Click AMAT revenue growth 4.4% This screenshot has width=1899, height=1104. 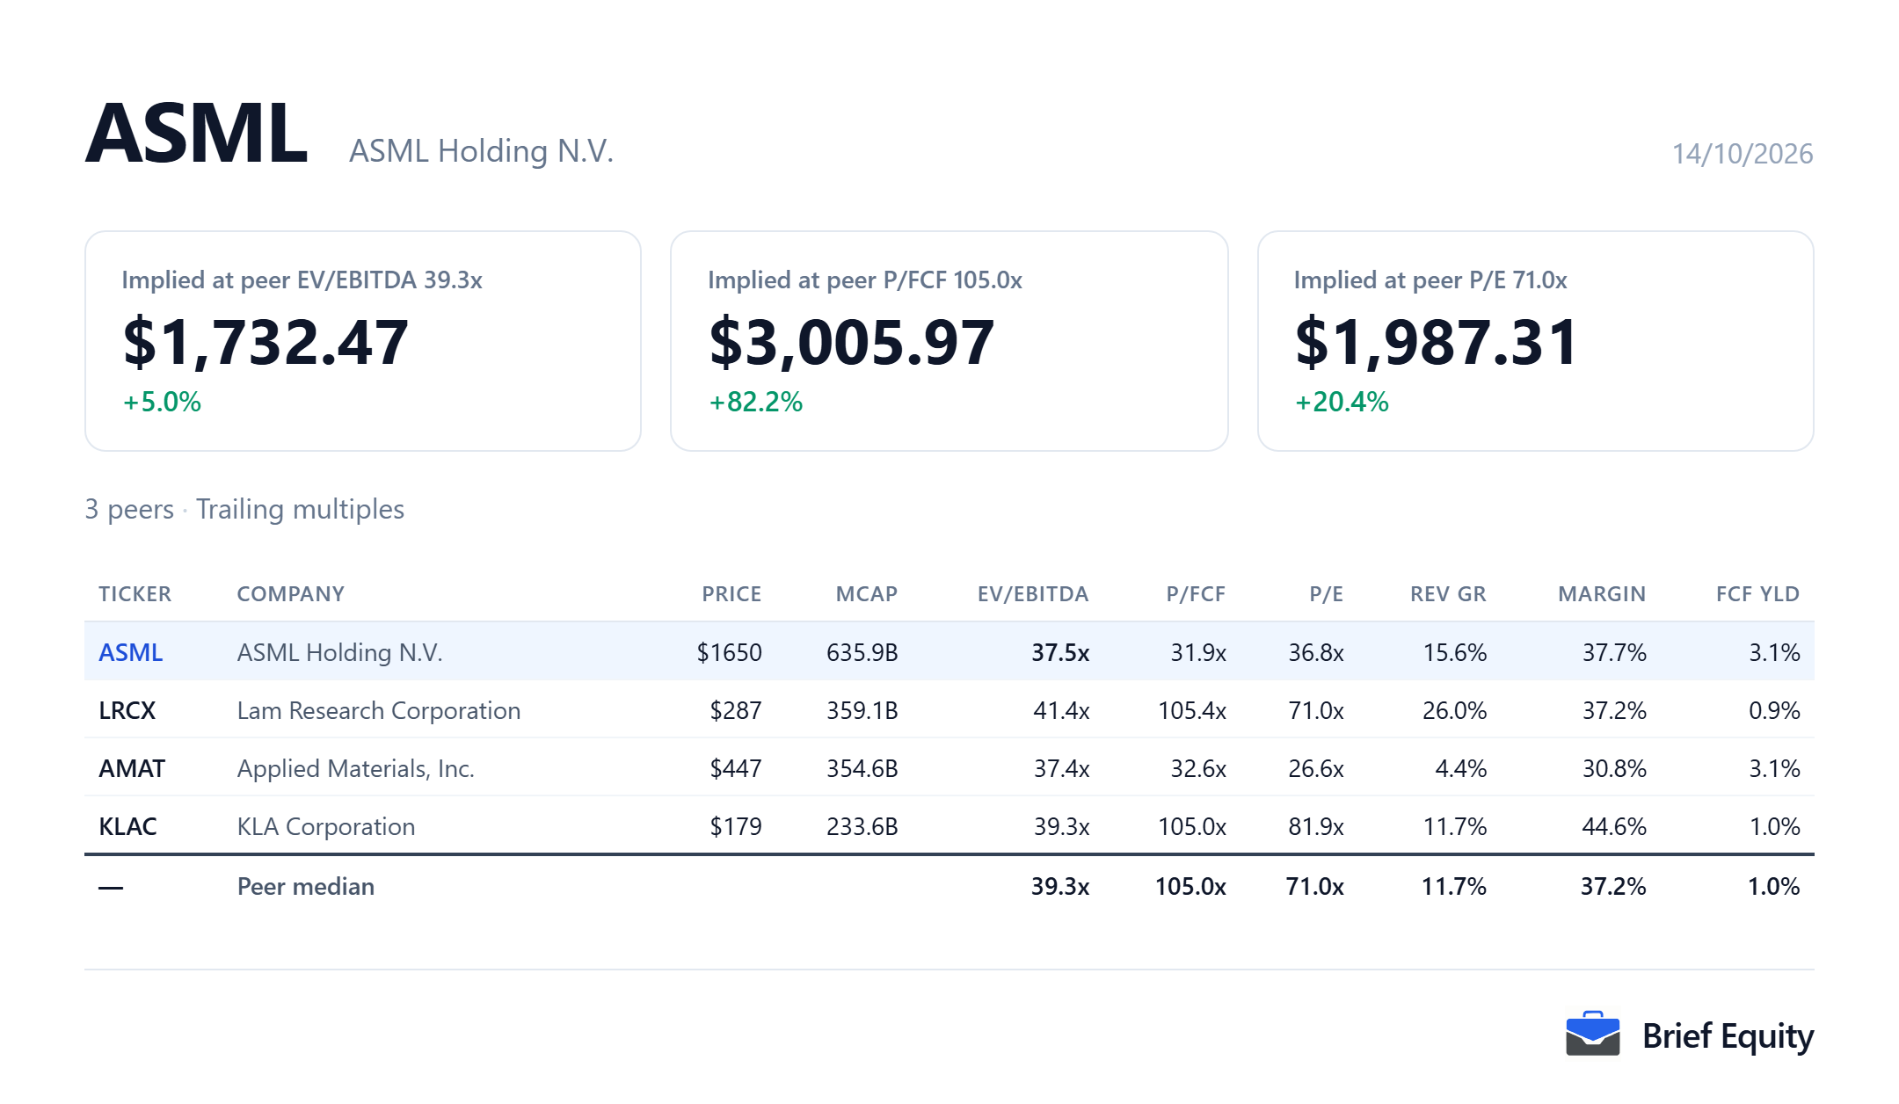point(1460,768)
